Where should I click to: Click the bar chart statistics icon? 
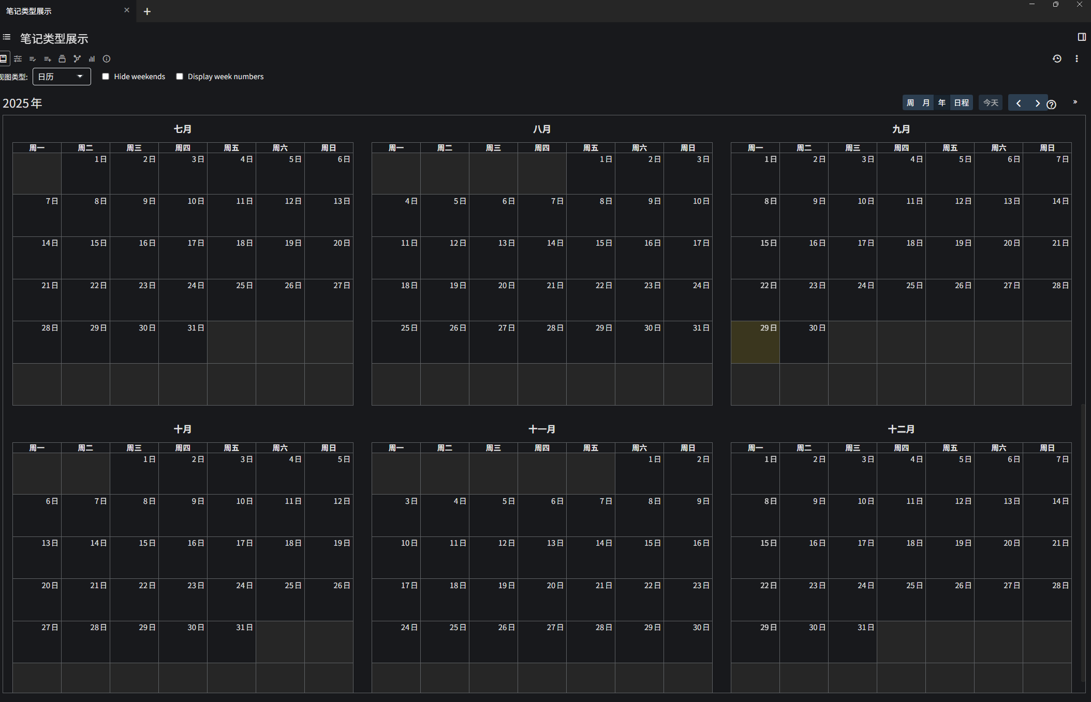[92, 59]
